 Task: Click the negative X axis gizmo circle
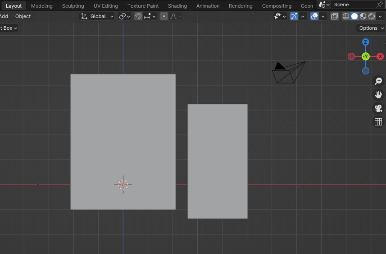(x=351, y=56)
